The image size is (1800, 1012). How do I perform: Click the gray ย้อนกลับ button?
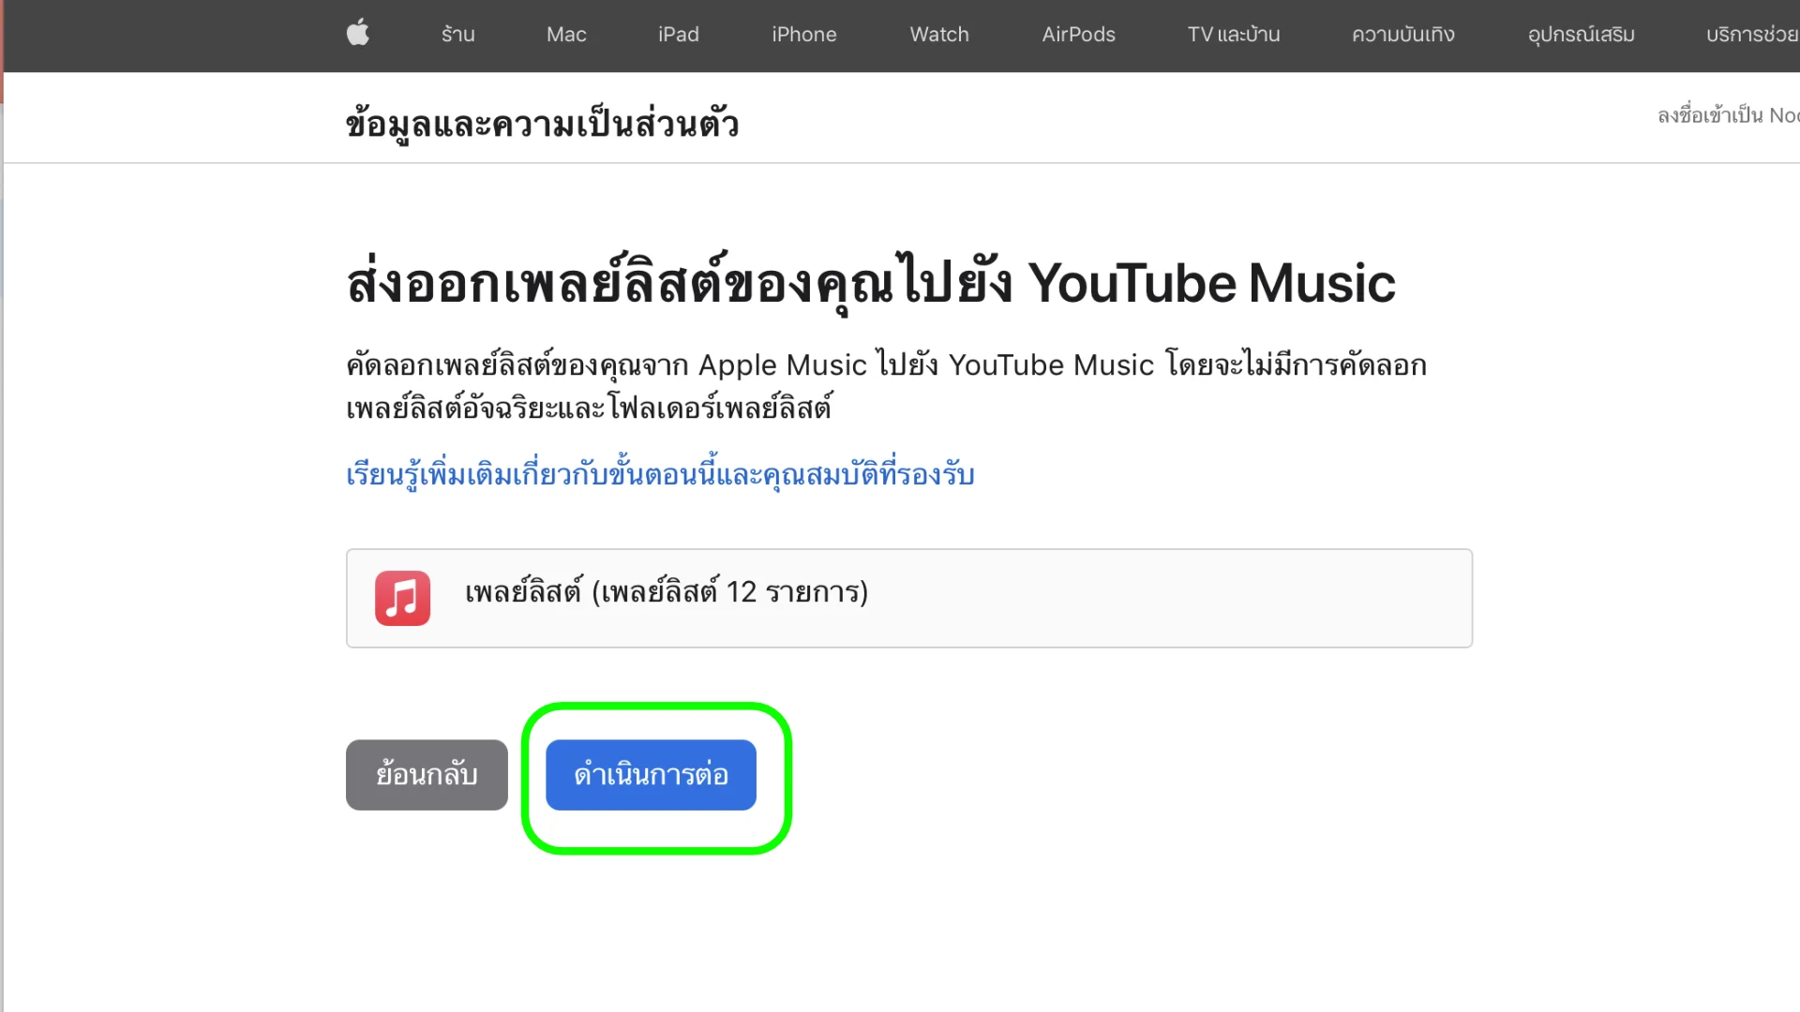point(427,775)
